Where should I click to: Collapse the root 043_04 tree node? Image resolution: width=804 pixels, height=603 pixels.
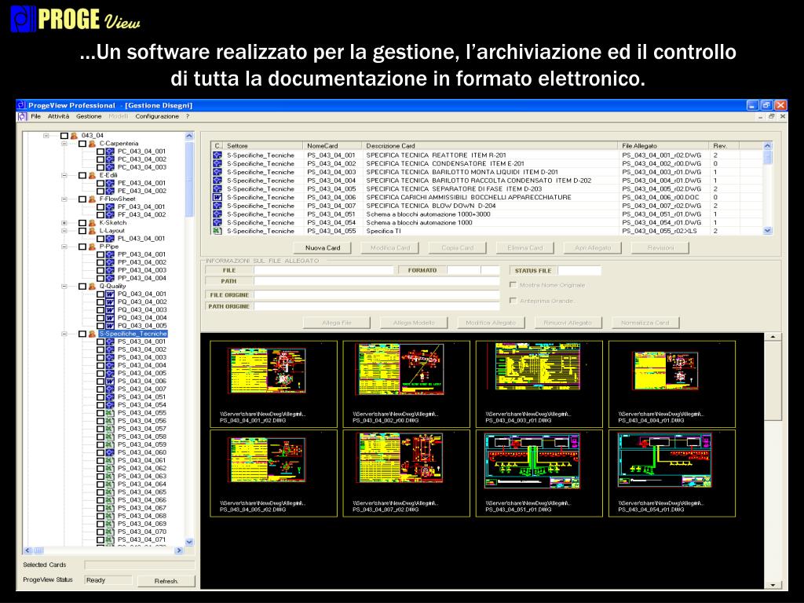coord(46,136)
